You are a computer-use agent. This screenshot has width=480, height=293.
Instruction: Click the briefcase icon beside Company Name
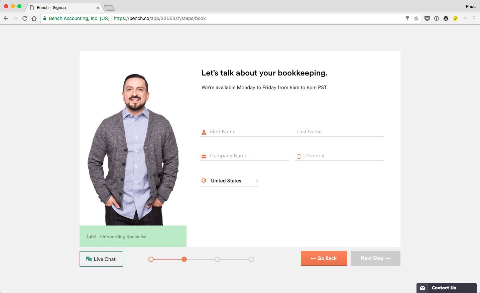point(204,156)
